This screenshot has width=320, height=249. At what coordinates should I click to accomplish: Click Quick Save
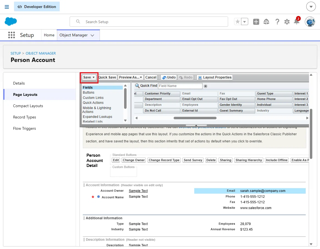click(x=107, y=77)
